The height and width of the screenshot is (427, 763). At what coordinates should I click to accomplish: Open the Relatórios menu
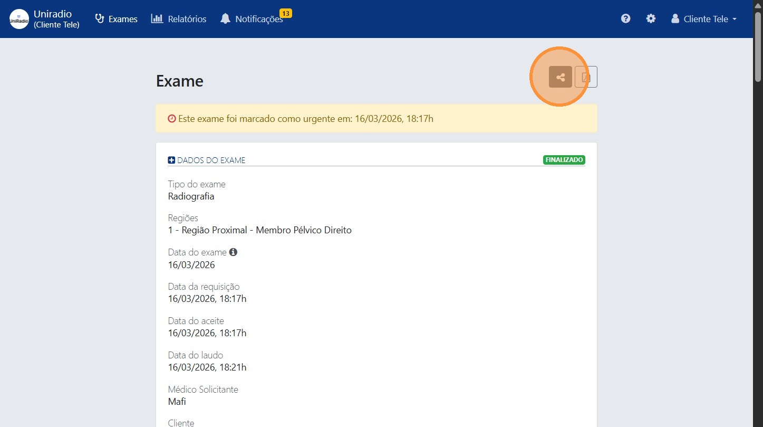pyautogui.click(x=179, y=19)
